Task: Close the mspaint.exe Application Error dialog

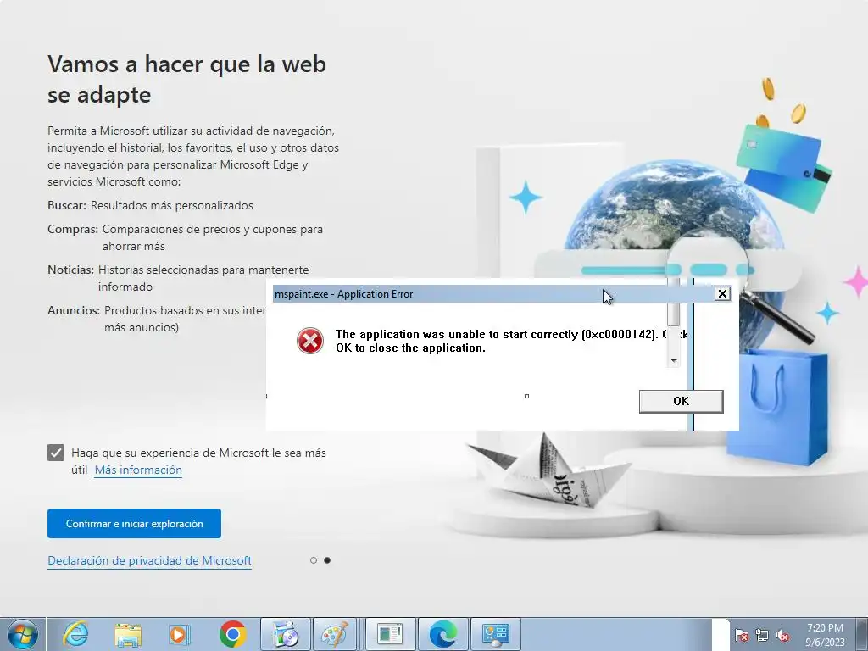Action: (x=722, y=294)
